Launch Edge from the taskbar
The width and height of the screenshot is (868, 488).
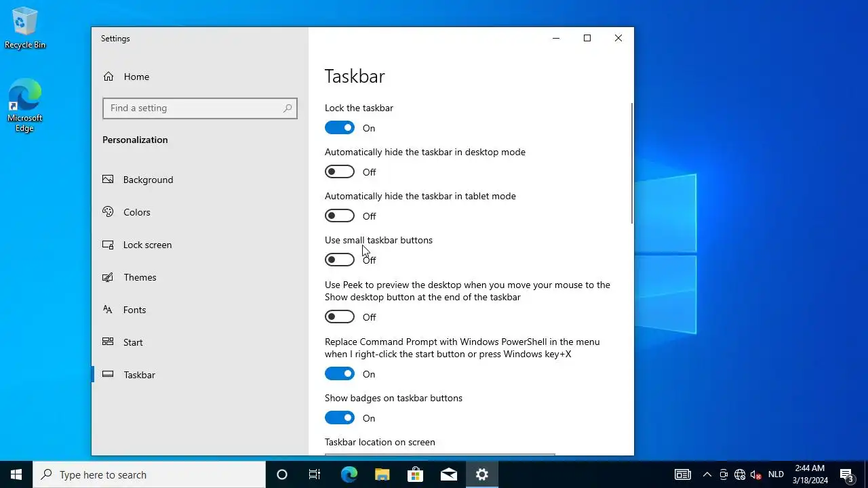pyautogui.click(x=349, y=474)
